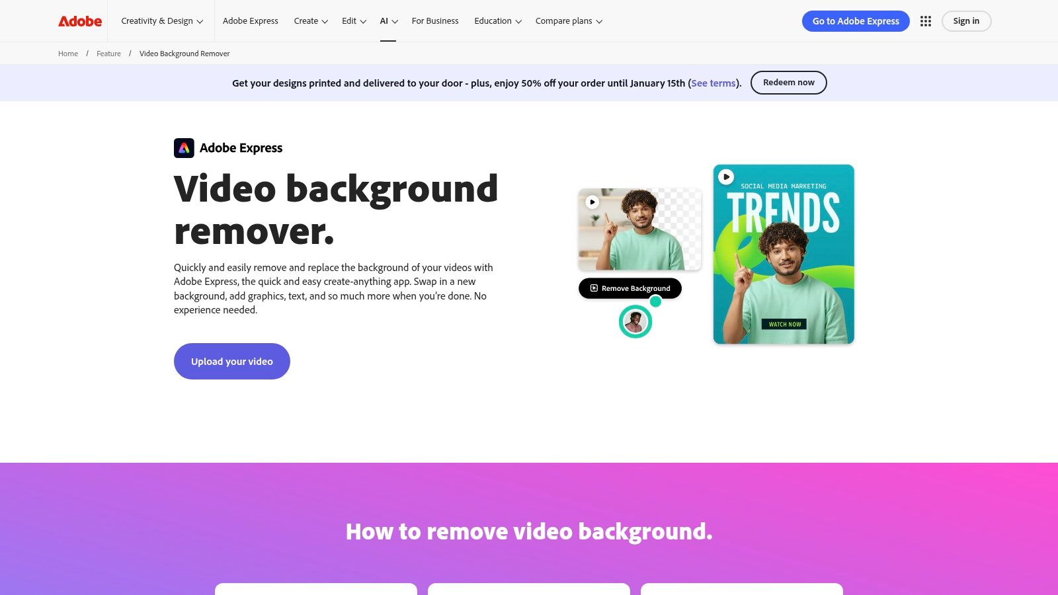The height and width of the screenshot is (595, 1058).
Task: Expand the Education menu
Action: 497,20
